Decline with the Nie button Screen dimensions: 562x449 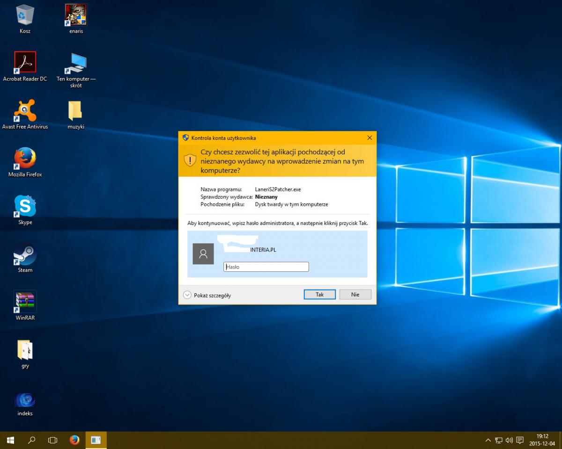point(355,295)
